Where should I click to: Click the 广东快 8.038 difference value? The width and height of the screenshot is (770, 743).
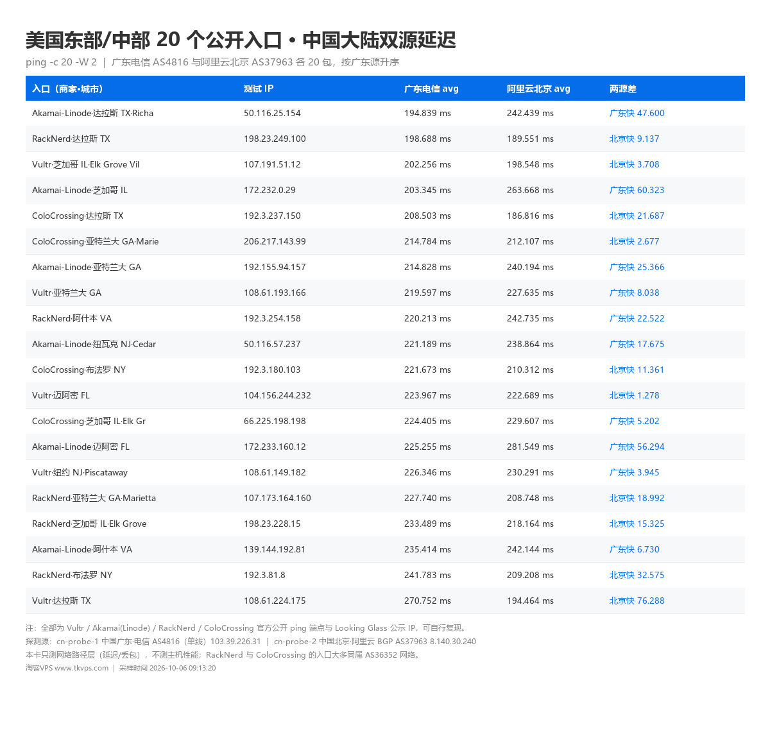click(x=635, y=293)
